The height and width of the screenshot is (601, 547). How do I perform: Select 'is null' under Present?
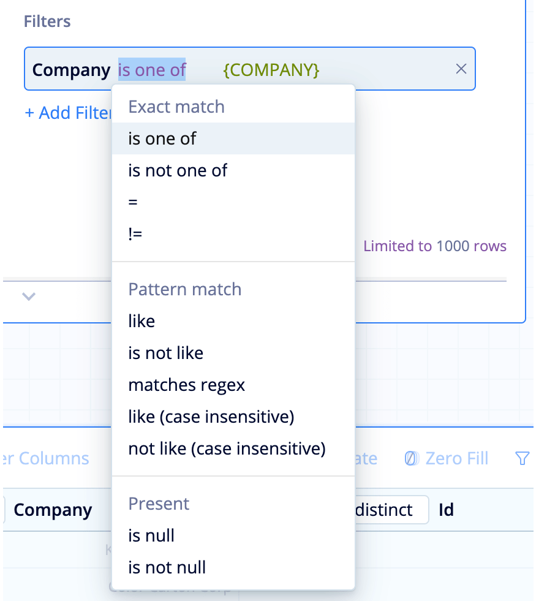(x=151, y=535)
